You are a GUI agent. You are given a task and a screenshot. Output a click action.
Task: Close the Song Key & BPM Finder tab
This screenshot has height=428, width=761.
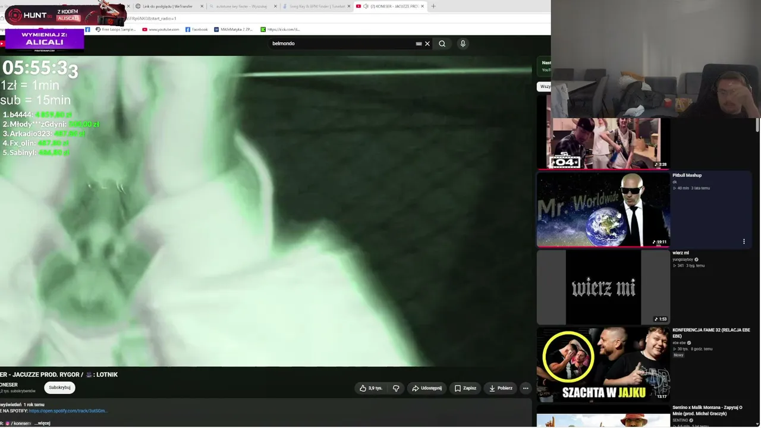349,6
